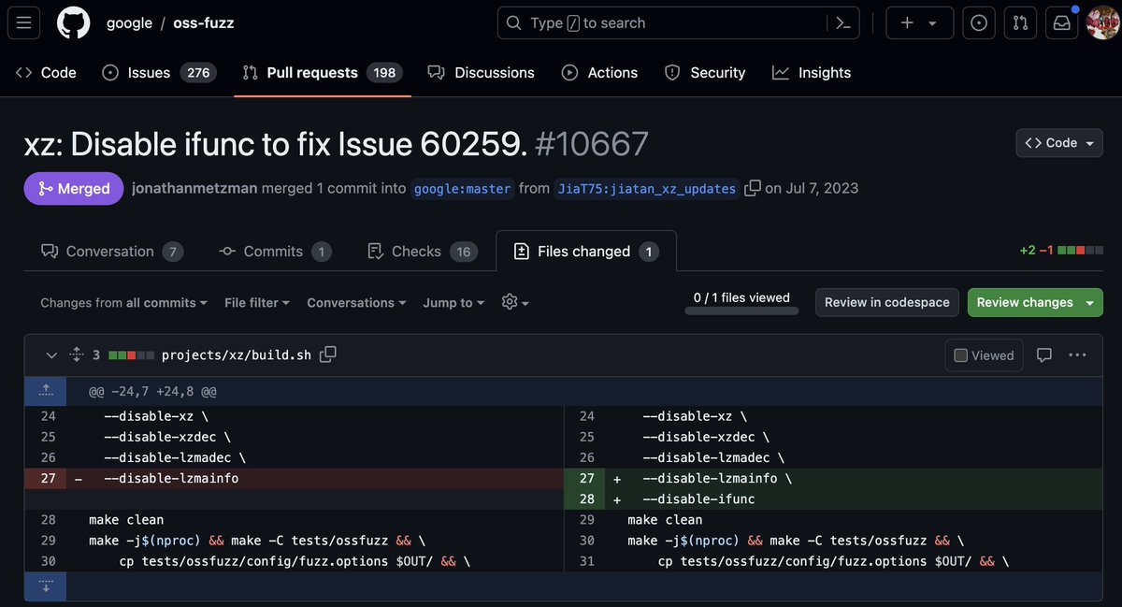Open the Jump to dropdown
1122x607 pixels.
point(453,302)
